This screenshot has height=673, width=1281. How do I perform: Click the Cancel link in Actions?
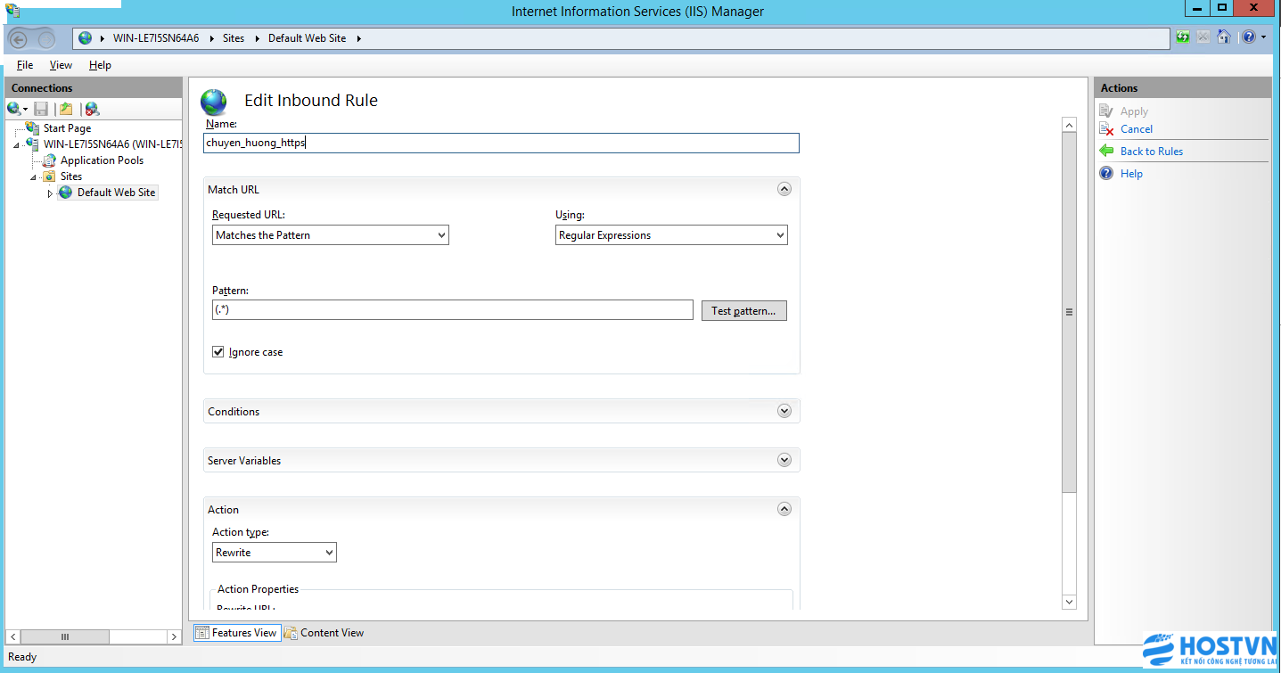click(x=1137, y=129)
